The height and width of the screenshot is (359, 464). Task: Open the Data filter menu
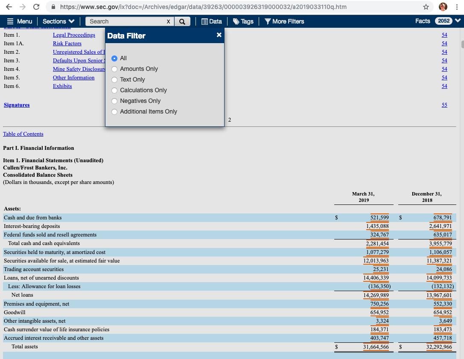click(x=212, y=21)
